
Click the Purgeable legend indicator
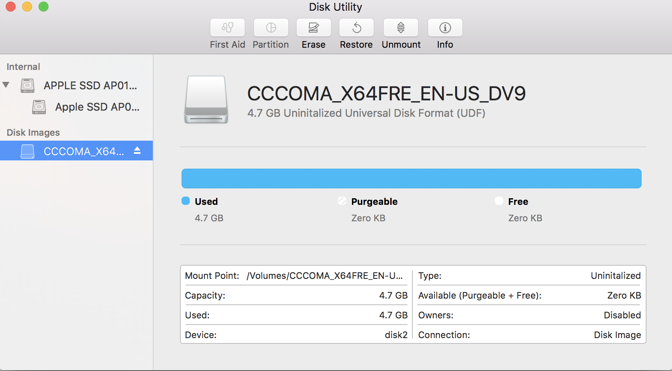click(342, 201)
